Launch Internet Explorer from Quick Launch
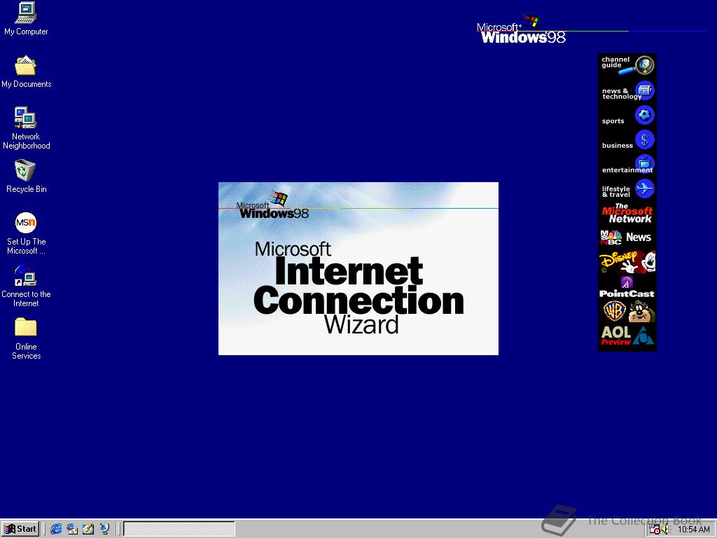Image resolution: width=717 pixels, height=538 pixels. 56,529
